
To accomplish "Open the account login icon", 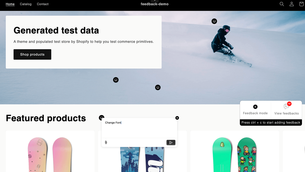I will coord(292,4).
